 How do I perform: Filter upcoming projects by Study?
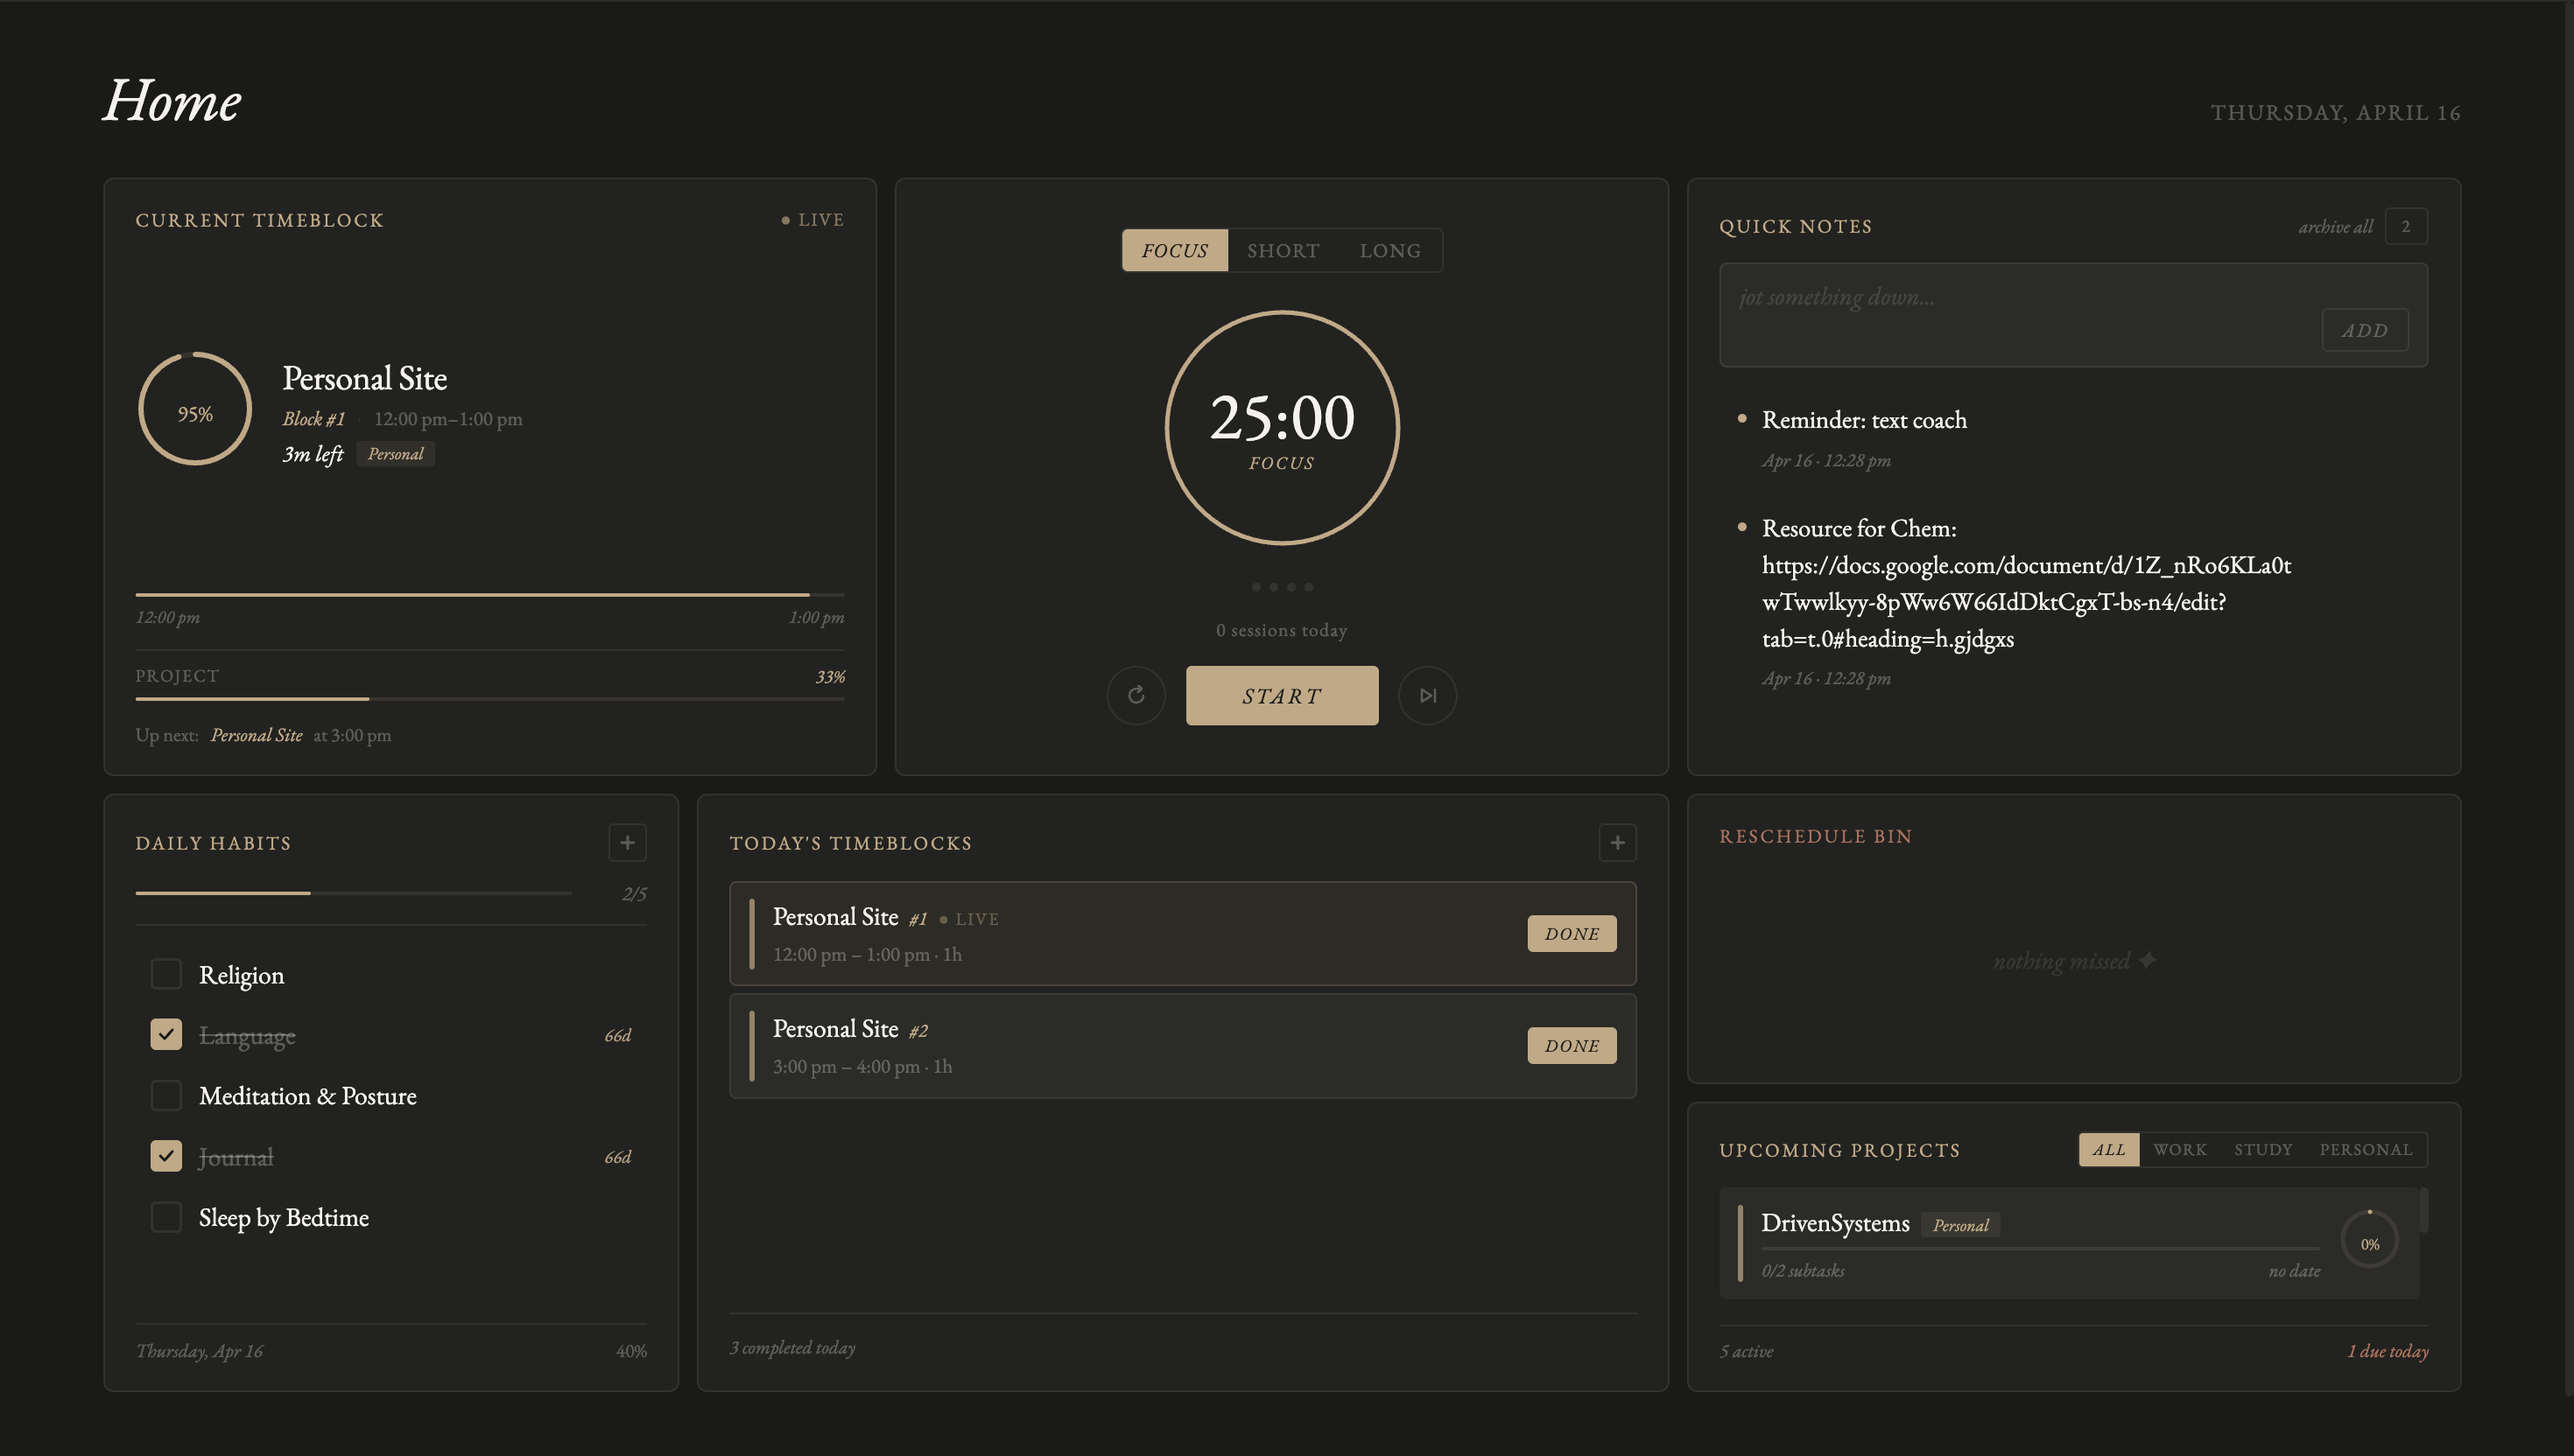click(x=2261, y=1149)
